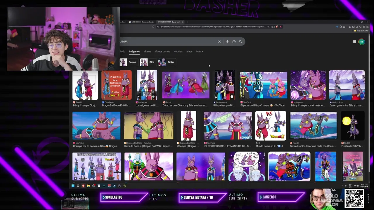Select the Imágenes results tab
This screenshot has width=374, height=210.
[x=134, y=51]
